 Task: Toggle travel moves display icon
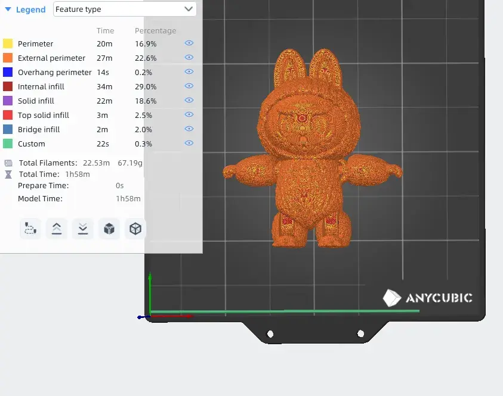(x=30, y=229)
